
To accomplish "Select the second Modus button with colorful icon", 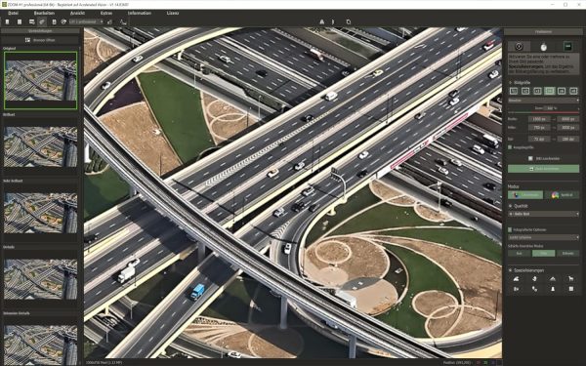I will (562, 195).
